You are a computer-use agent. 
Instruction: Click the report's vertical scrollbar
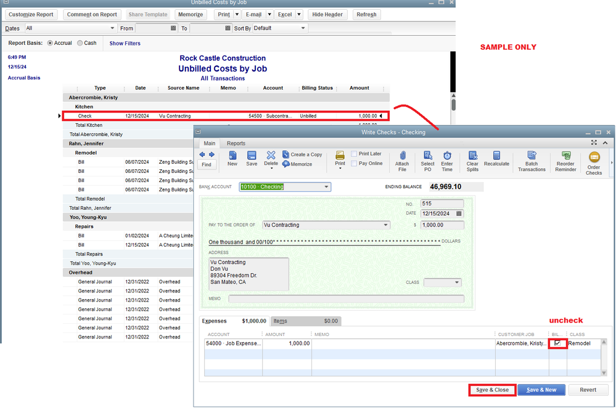click(x=453, y=105)
